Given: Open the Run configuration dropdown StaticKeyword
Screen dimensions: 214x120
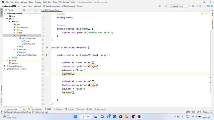Looking at the screenshot, I should coord(178,6).
